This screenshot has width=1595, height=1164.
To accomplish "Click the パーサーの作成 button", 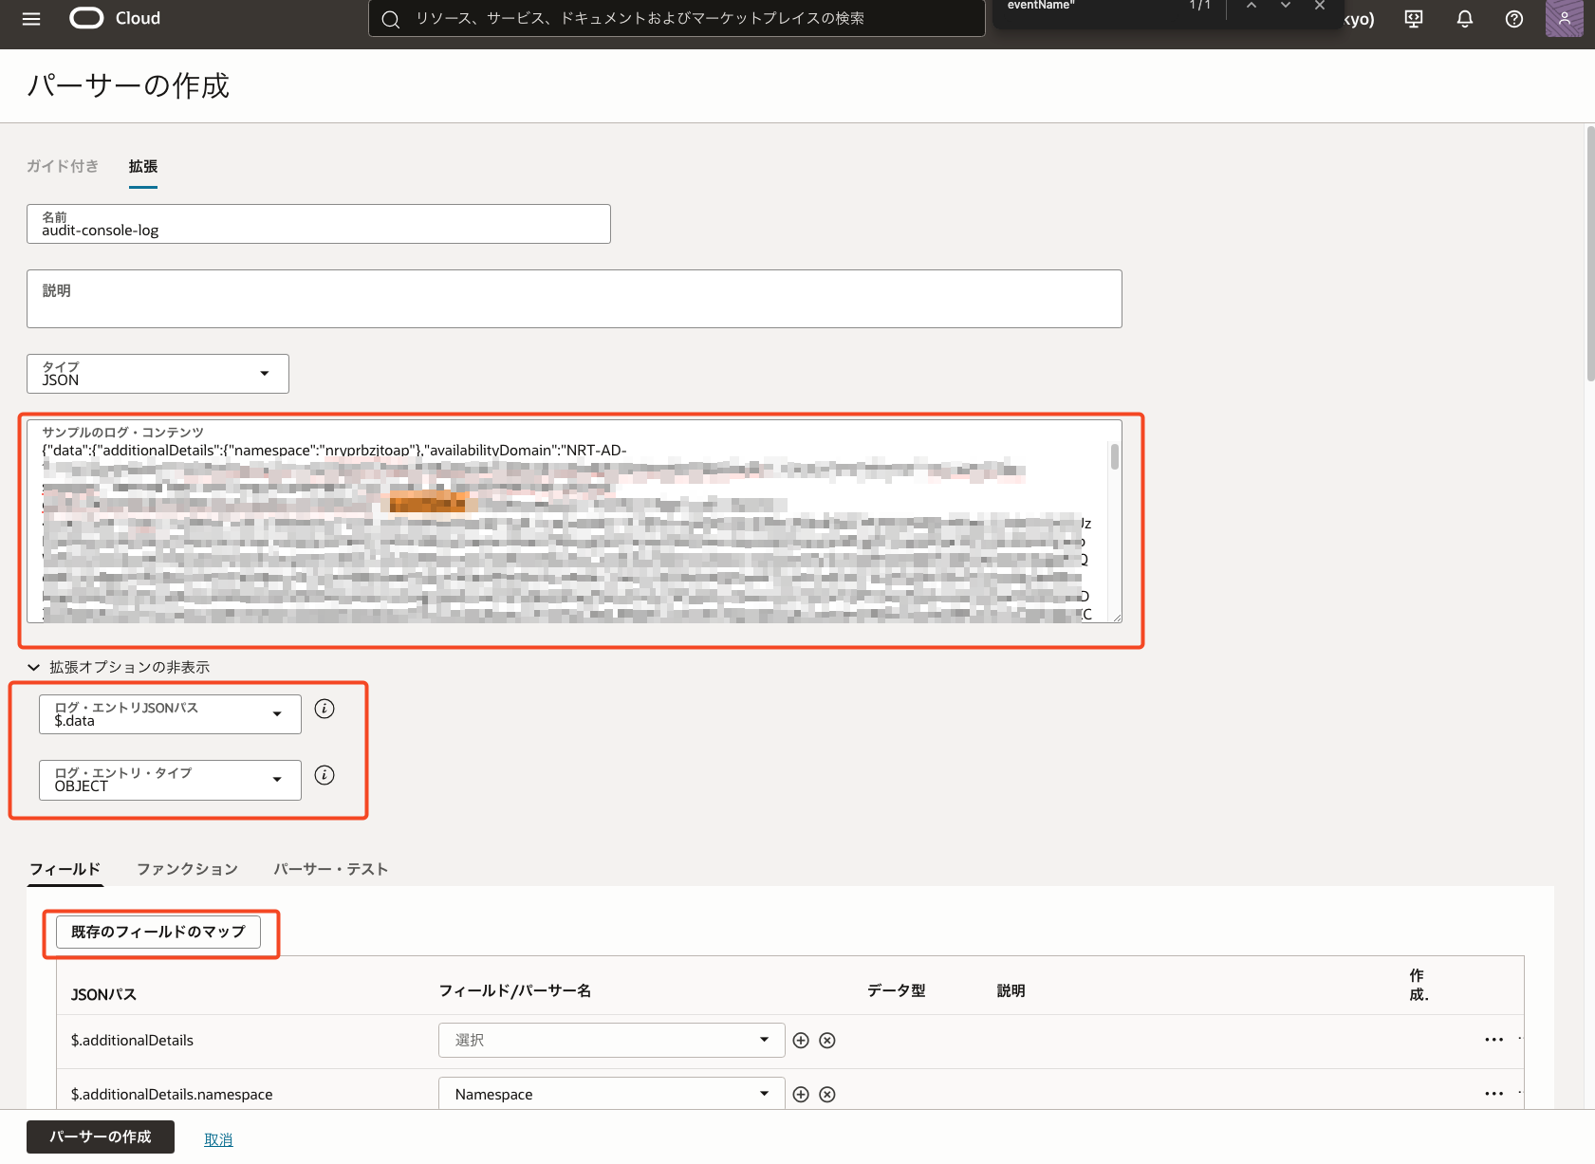I will click(x=101, y=1136).
